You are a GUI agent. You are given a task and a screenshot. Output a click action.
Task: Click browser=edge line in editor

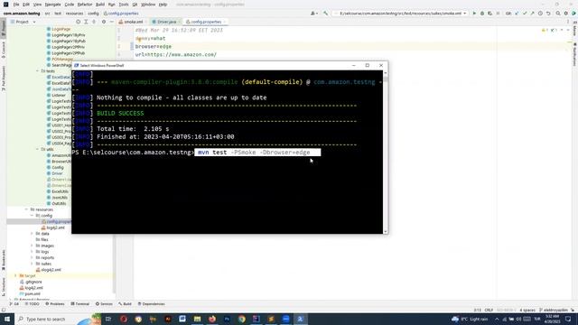154,46
